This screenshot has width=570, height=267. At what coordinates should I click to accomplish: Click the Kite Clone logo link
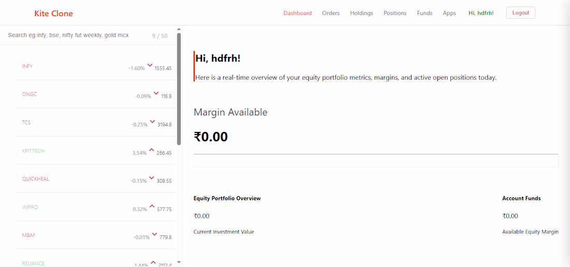[x=53, y=14]
